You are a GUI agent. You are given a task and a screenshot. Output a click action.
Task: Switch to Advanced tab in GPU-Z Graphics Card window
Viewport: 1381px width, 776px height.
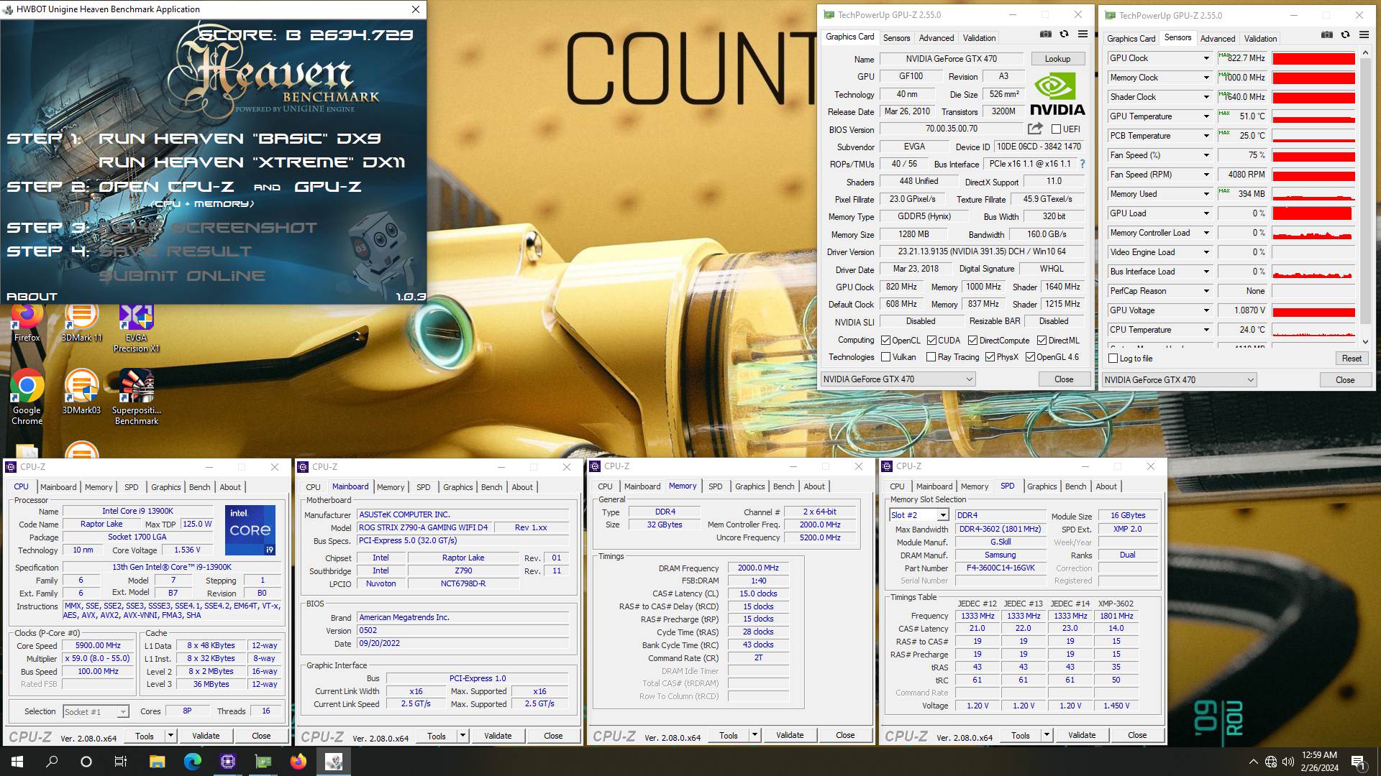936,38
